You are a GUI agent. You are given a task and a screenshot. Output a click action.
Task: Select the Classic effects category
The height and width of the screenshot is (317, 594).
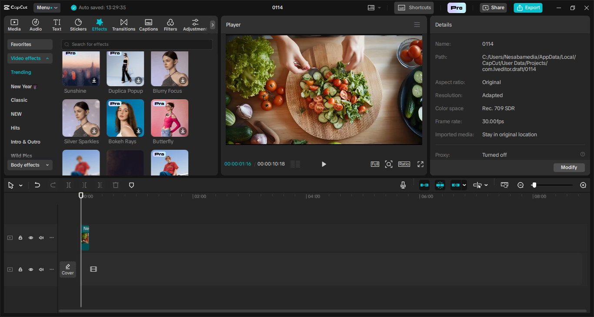(x=19, y=100)
